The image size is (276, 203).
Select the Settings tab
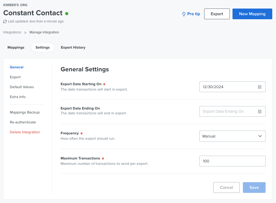click(x=43, y=47)
